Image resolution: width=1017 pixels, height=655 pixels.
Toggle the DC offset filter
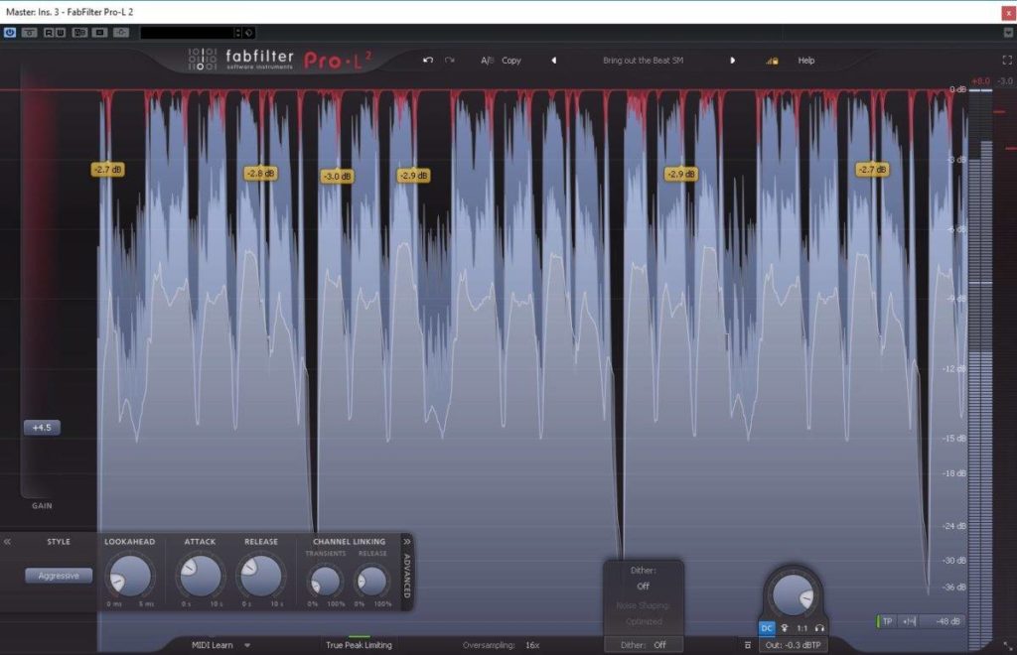click(766, 627)
